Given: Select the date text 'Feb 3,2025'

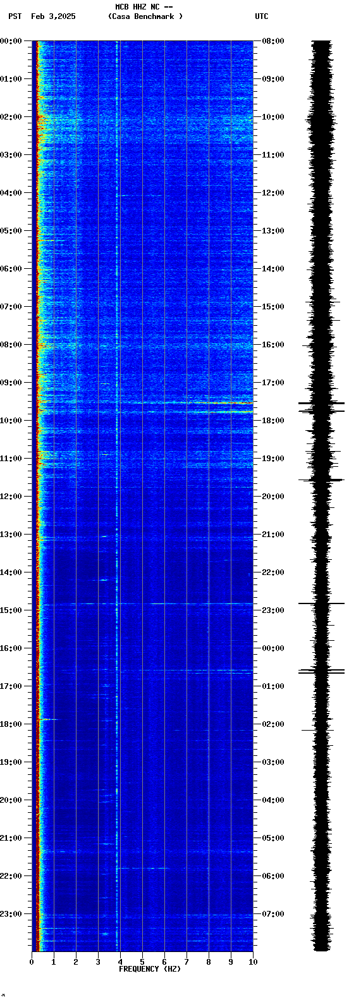Looking at the screenshot, I should tap(53, 16).
